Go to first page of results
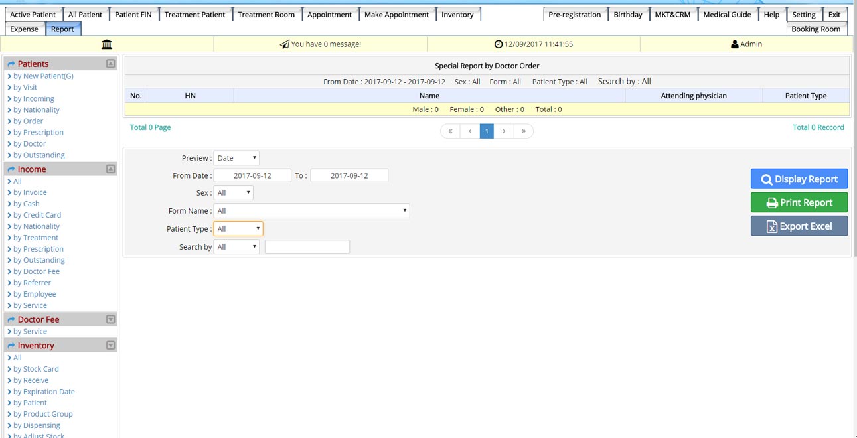The width and height of the screenshot is (857, 438). click(450, 131)
